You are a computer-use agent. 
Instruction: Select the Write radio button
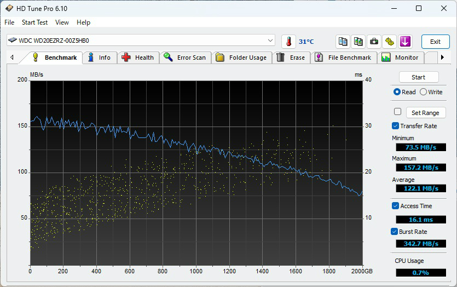pos(423,92)
